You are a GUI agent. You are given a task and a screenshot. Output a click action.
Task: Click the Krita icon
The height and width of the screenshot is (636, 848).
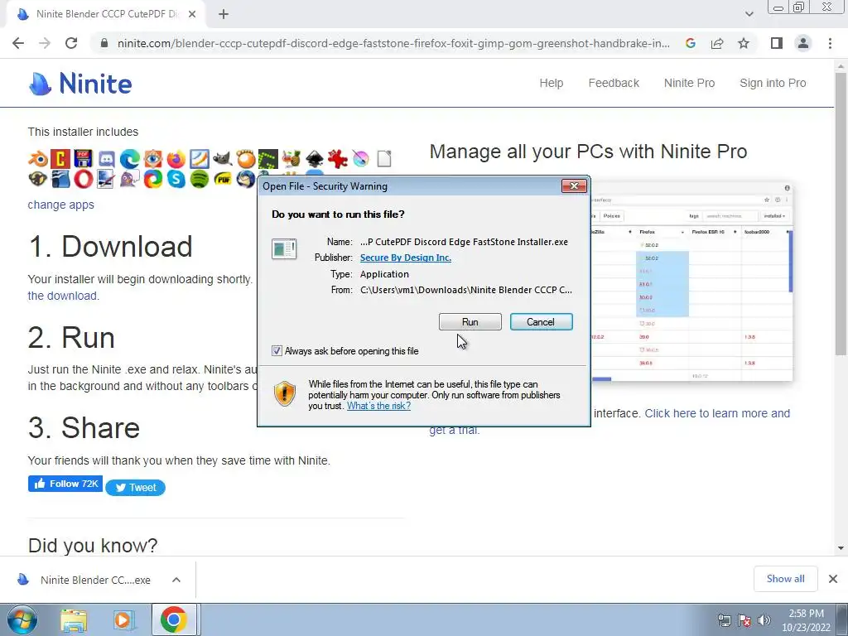point(361,159)
